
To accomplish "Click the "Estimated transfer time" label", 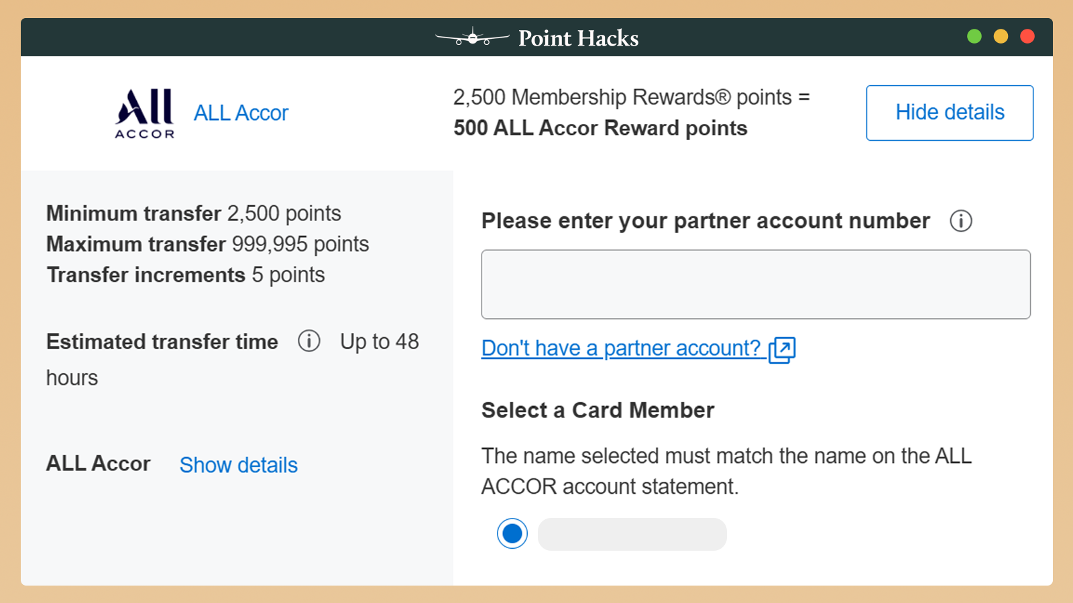I will [x=162, y=342].
